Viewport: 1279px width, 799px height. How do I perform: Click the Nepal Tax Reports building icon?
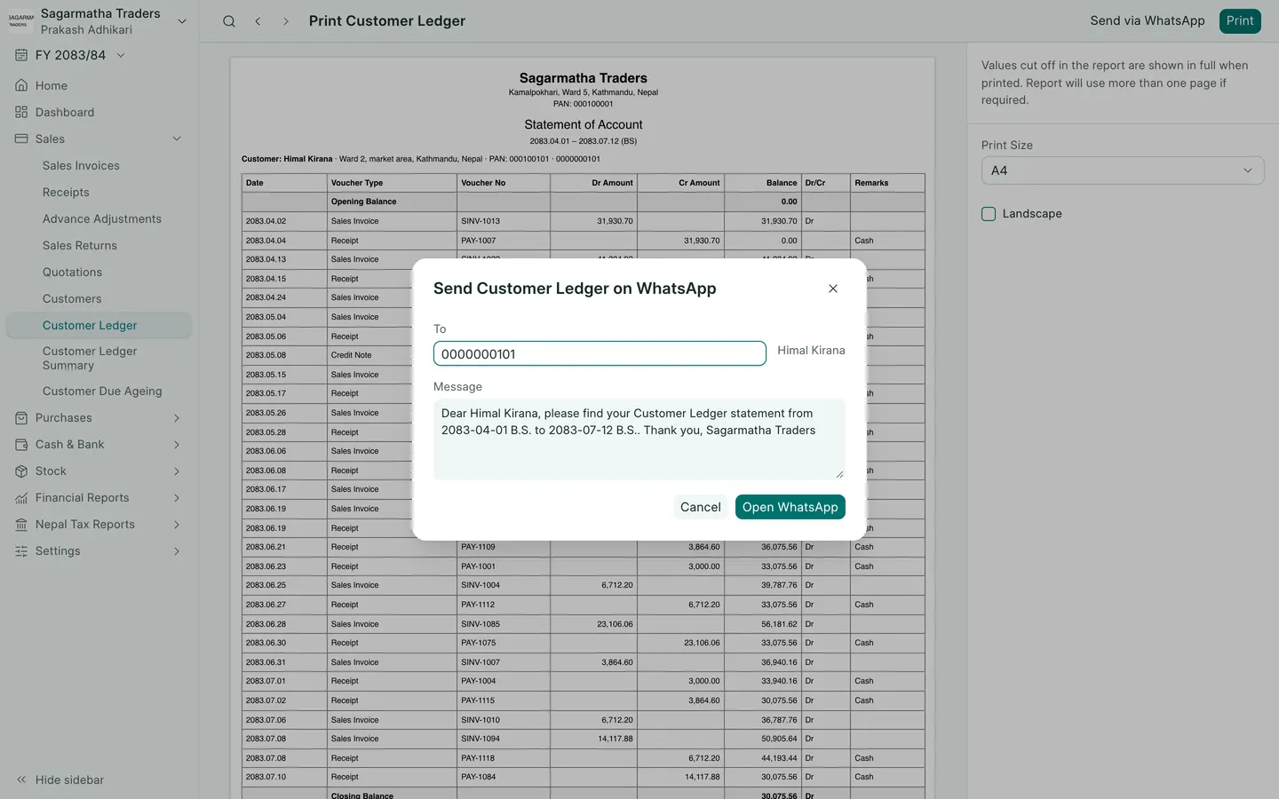21,525
